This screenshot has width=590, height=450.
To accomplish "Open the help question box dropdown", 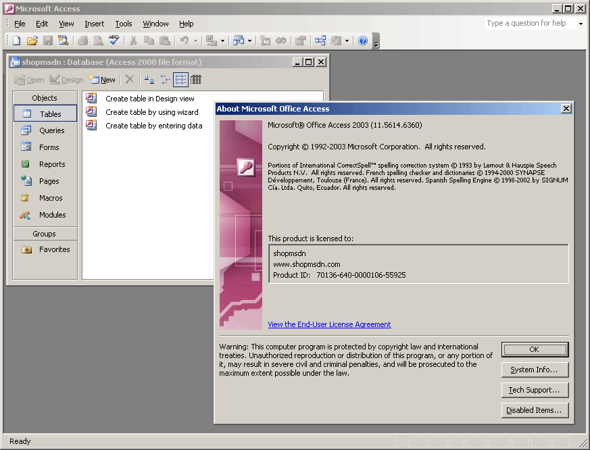I will (x=580, y=24).
